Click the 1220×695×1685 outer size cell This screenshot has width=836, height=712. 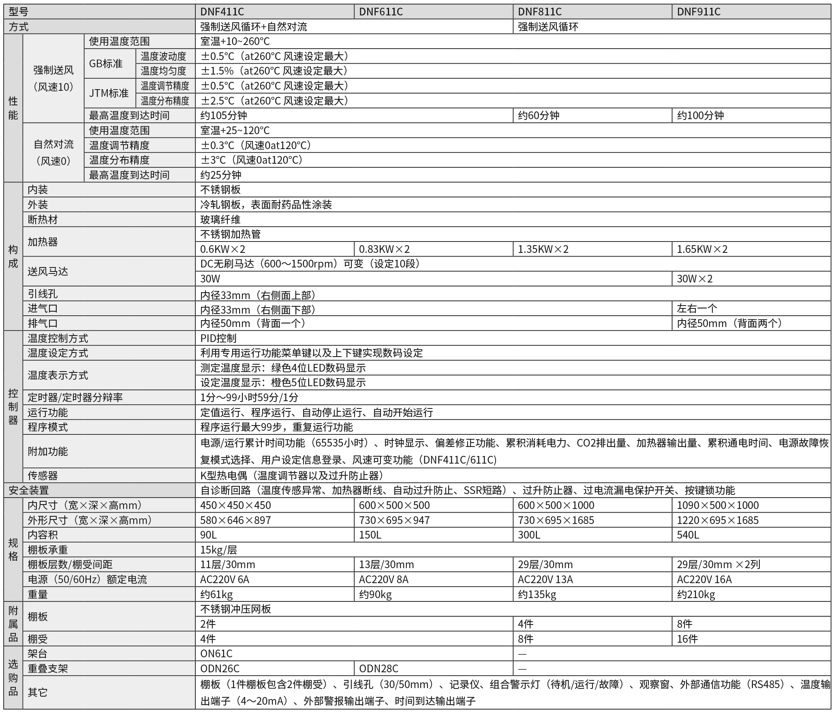(751, 520)
